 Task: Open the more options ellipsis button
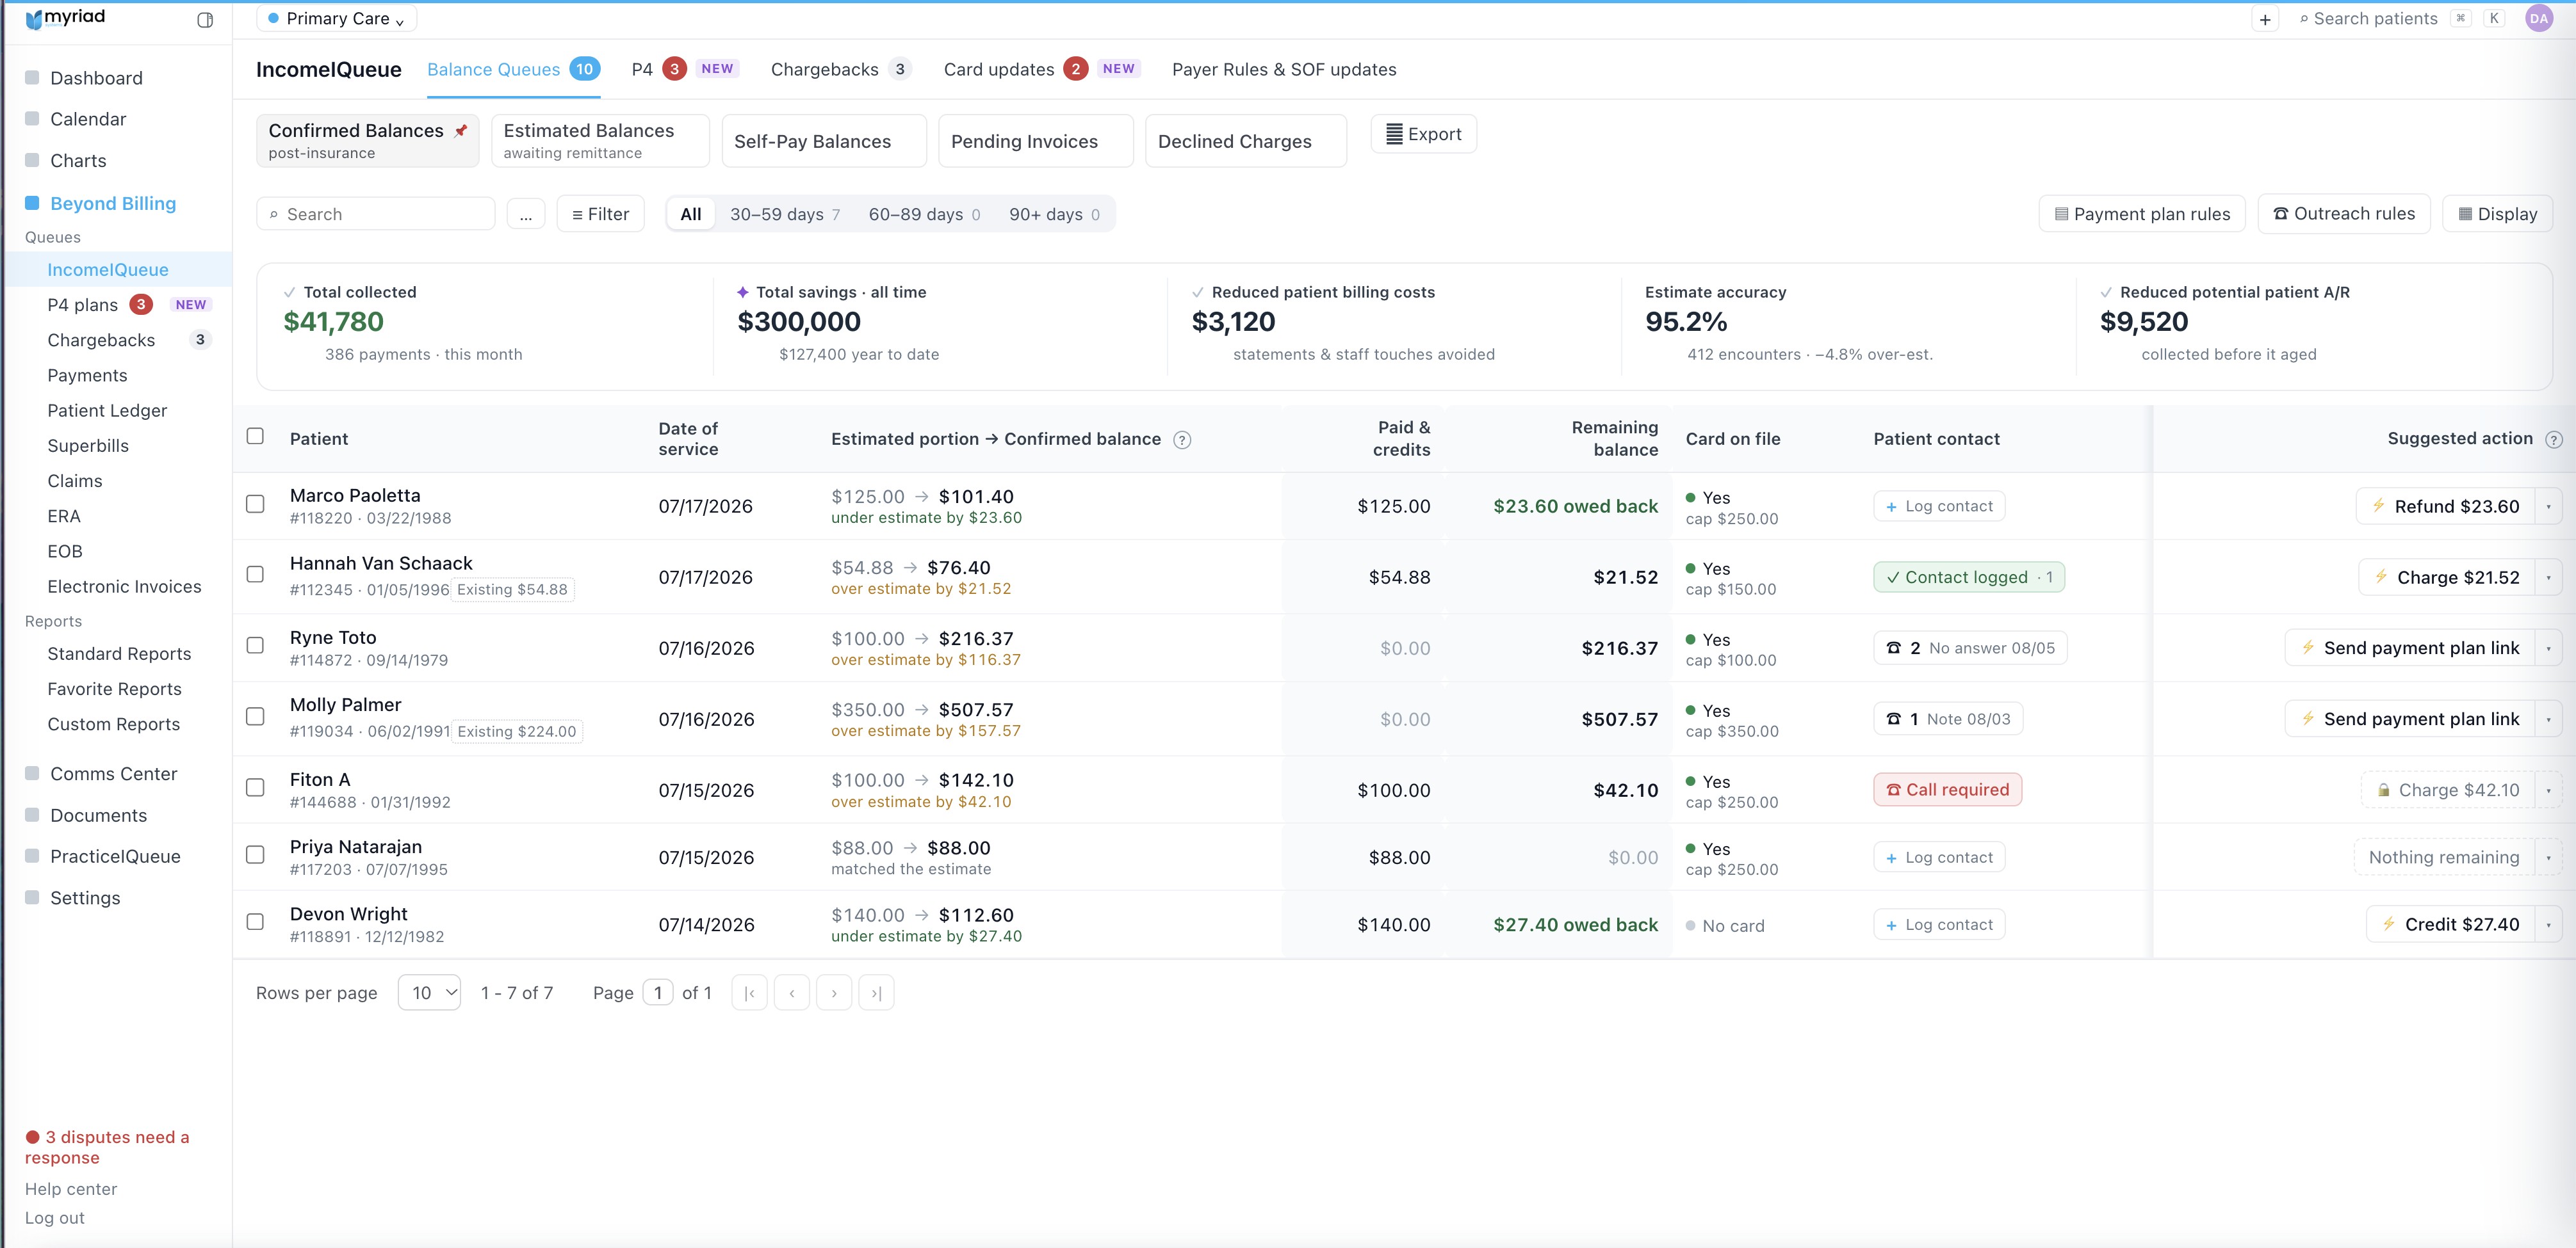(x=526, y=214)
